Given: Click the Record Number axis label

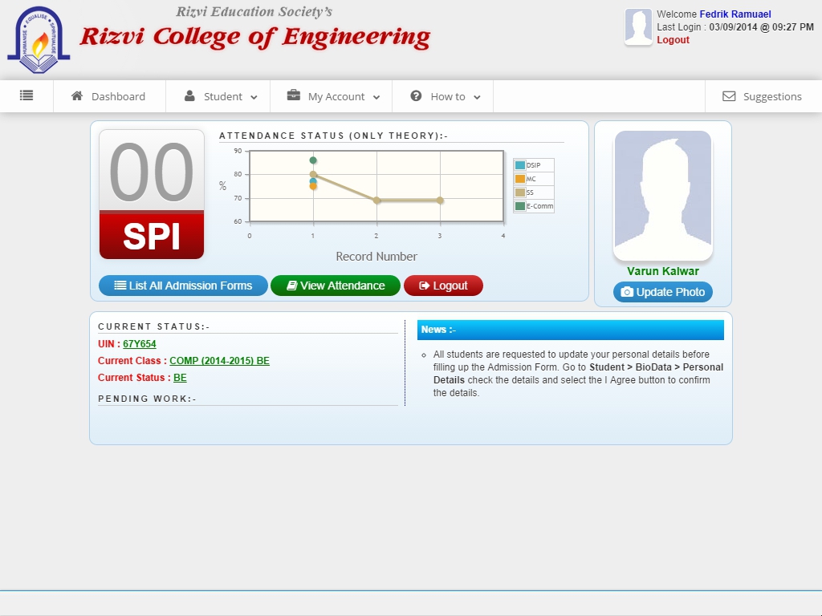Looking at the screenshot, I should click(376, 257).
